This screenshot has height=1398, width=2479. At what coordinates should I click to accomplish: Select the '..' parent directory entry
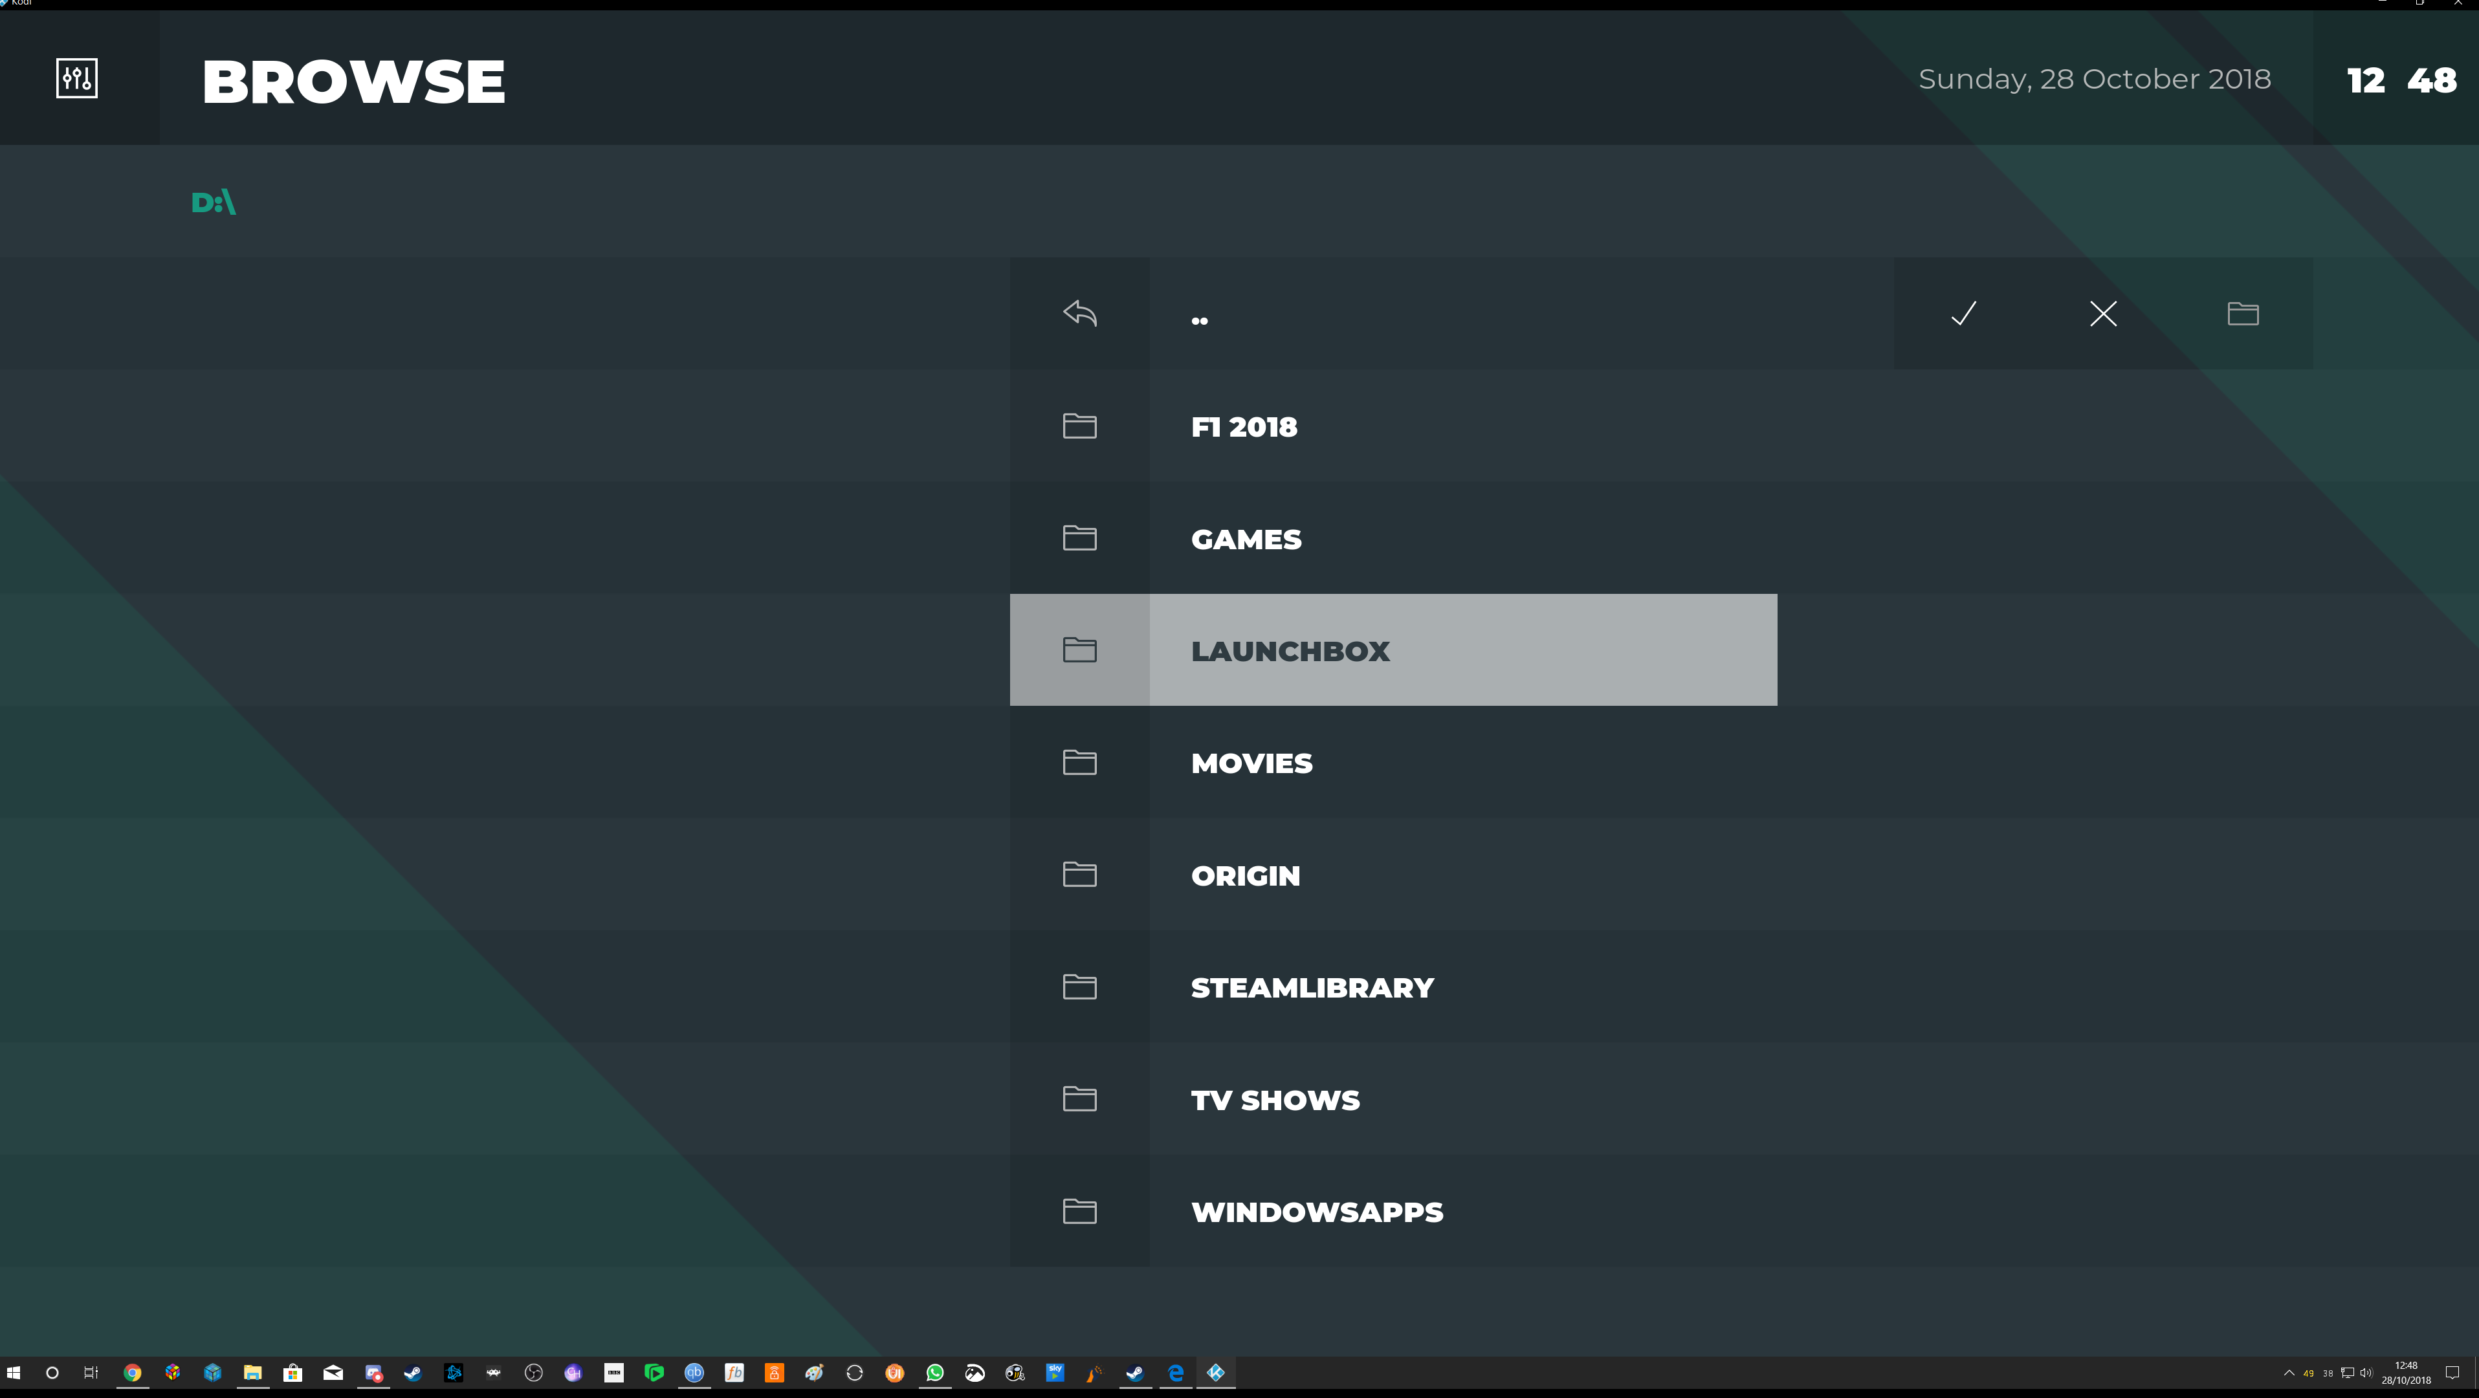pyautogui.click(x=1393, y=314)
